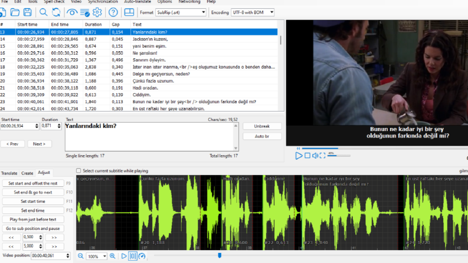The height and width of the screenshot is (263, 468).
Task: Click the Unbreak button
Action: tap(262, 126)
